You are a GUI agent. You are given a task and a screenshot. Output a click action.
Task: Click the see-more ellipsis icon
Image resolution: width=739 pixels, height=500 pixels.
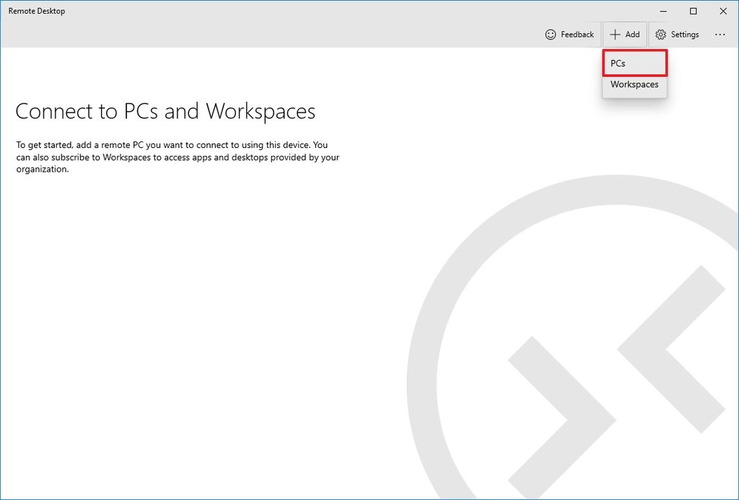click(x=720, y=34)
